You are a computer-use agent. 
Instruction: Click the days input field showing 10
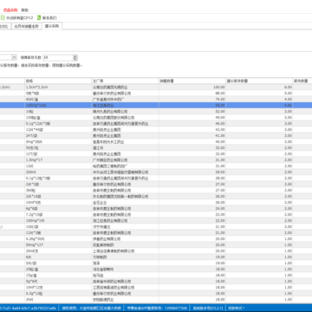point(58,57)
